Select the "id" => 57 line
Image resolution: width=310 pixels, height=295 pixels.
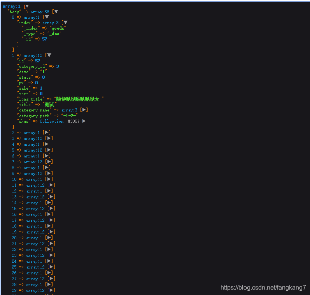[29, 61]
